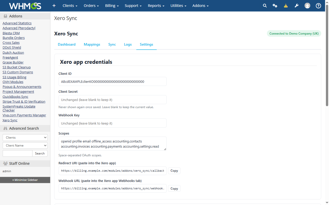The height and width of the screenshot is (205, 329).
Task: Open S3 Bucket Cleanup addon
Action: (x=17, y=67)
